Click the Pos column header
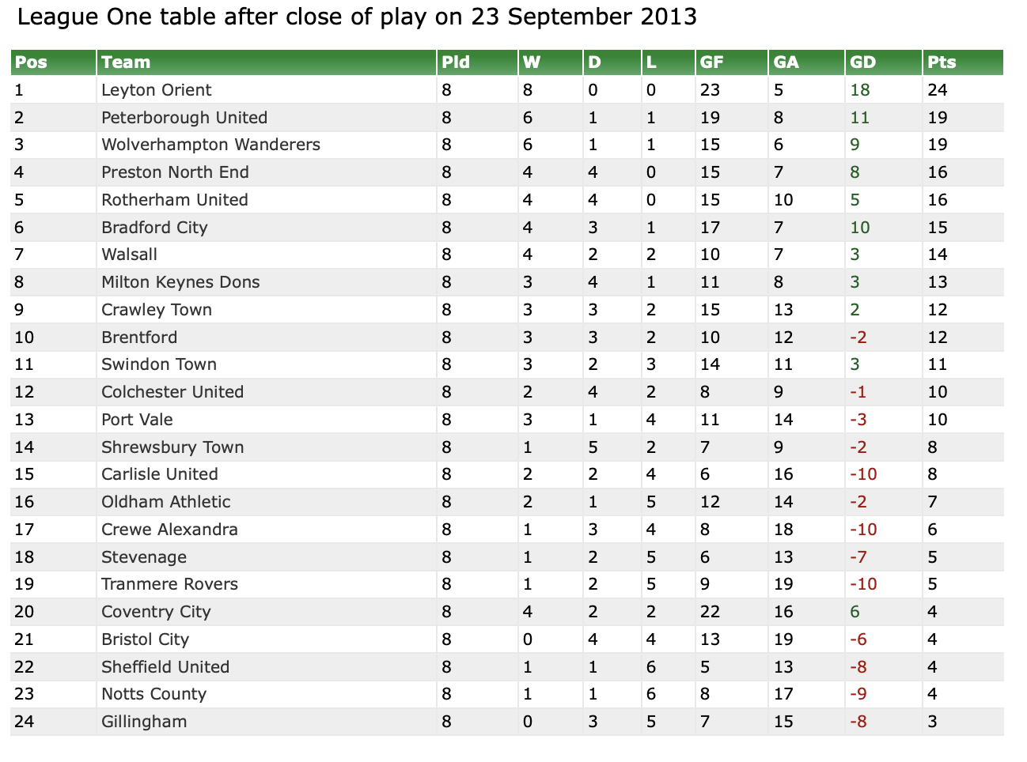Image resolution: width=1027 pixels, height=762 pixels. (x=32, y=62)
